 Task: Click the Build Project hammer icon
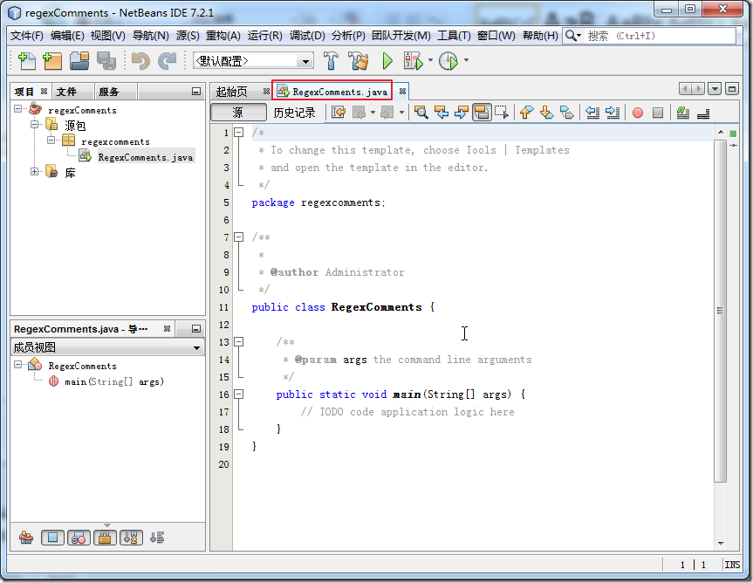(332, 61)
